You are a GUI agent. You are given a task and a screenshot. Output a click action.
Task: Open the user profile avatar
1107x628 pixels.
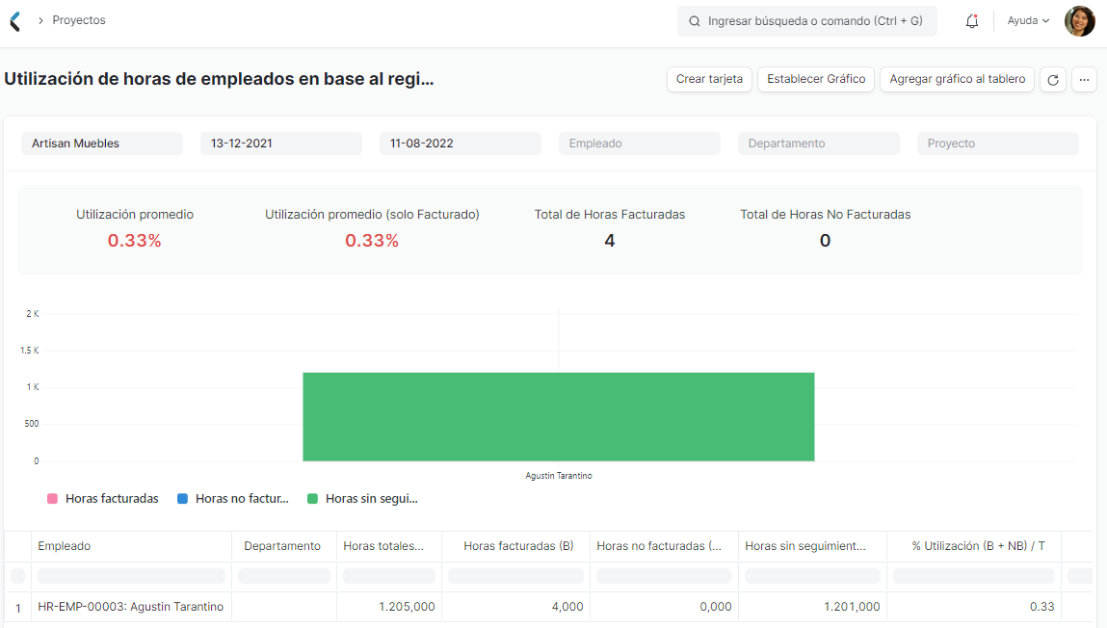point(1079,20)
